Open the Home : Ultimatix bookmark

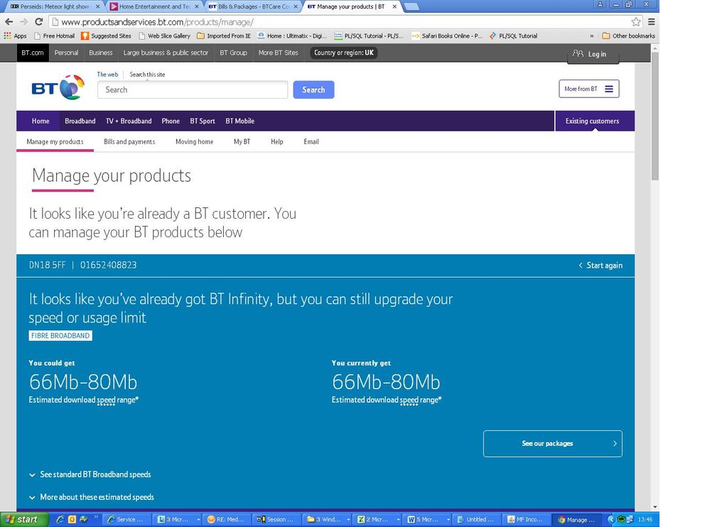pyautogui.click(x=292, y=36)
